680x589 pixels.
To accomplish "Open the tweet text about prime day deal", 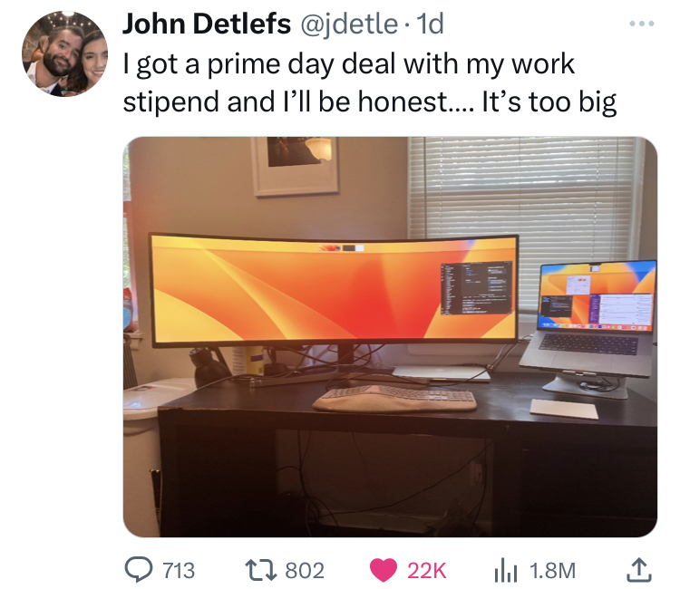I will pyautogui.click(x=370, y=82).
